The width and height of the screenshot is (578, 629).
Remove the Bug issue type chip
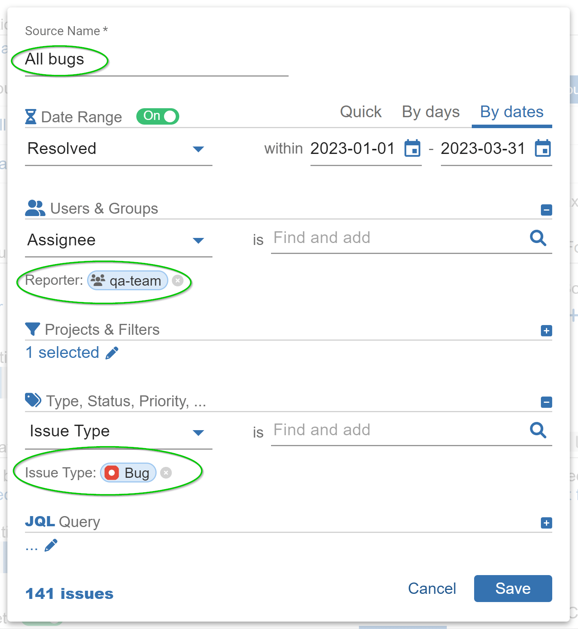[x=166, y=473]
